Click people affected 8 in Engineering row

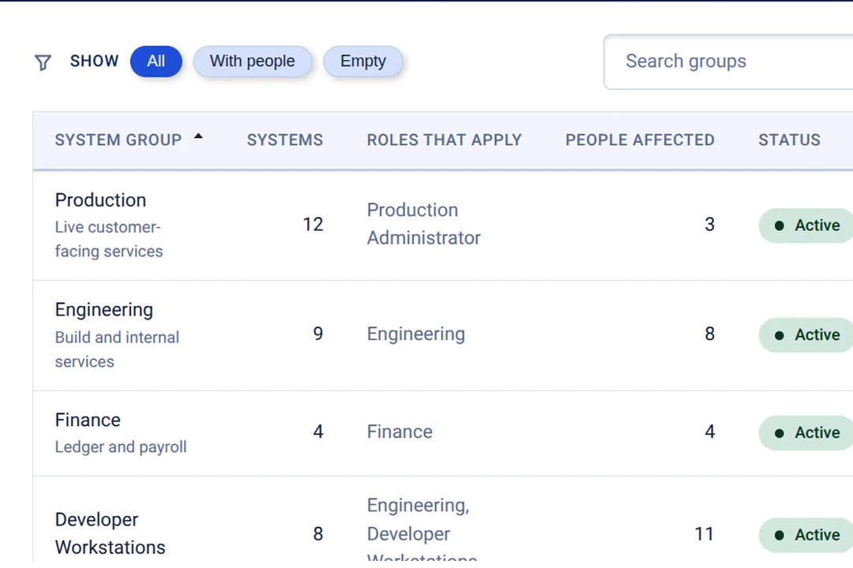(x=709, y=334)
